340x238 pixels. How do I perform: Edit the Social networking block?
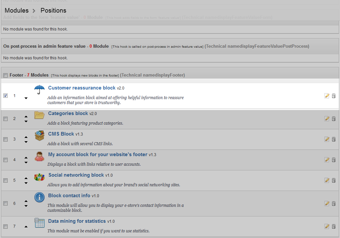[x=327, y=180]
